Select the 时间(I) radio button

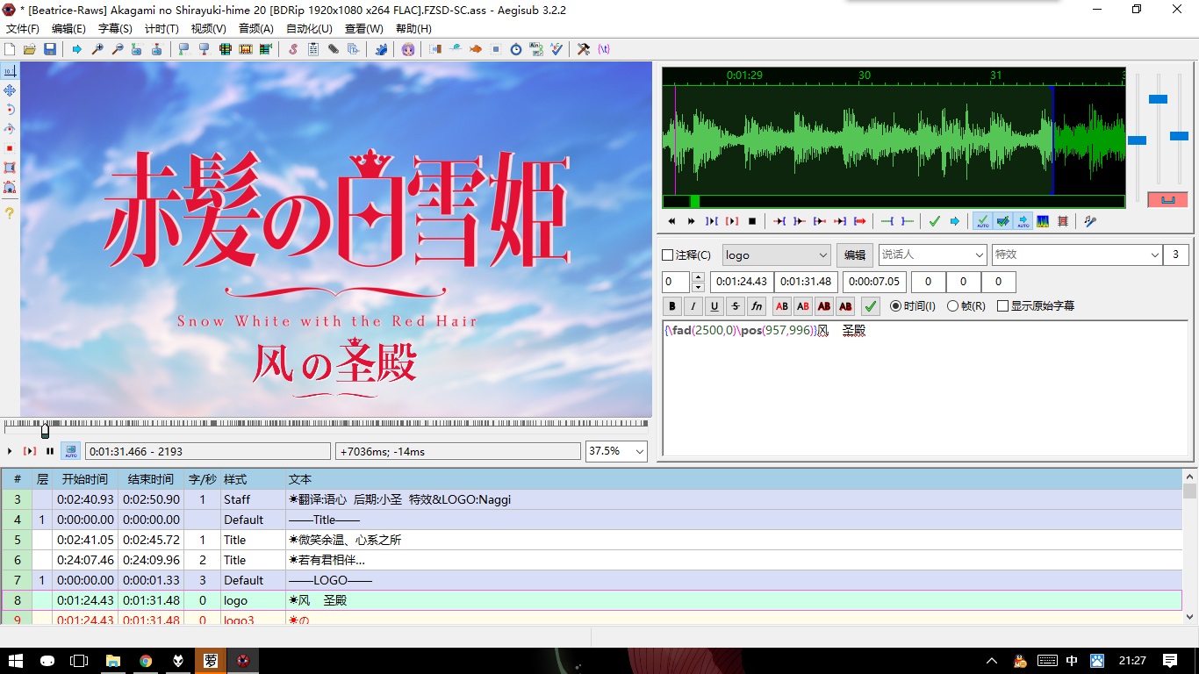[x=895, y=306]
